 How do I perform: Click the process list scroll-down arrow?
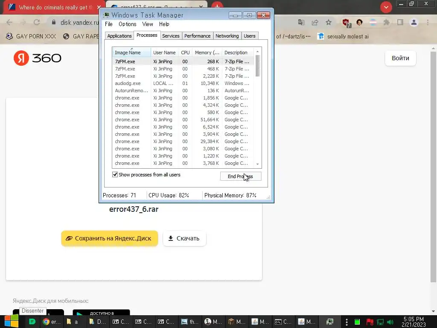[257, 164]
